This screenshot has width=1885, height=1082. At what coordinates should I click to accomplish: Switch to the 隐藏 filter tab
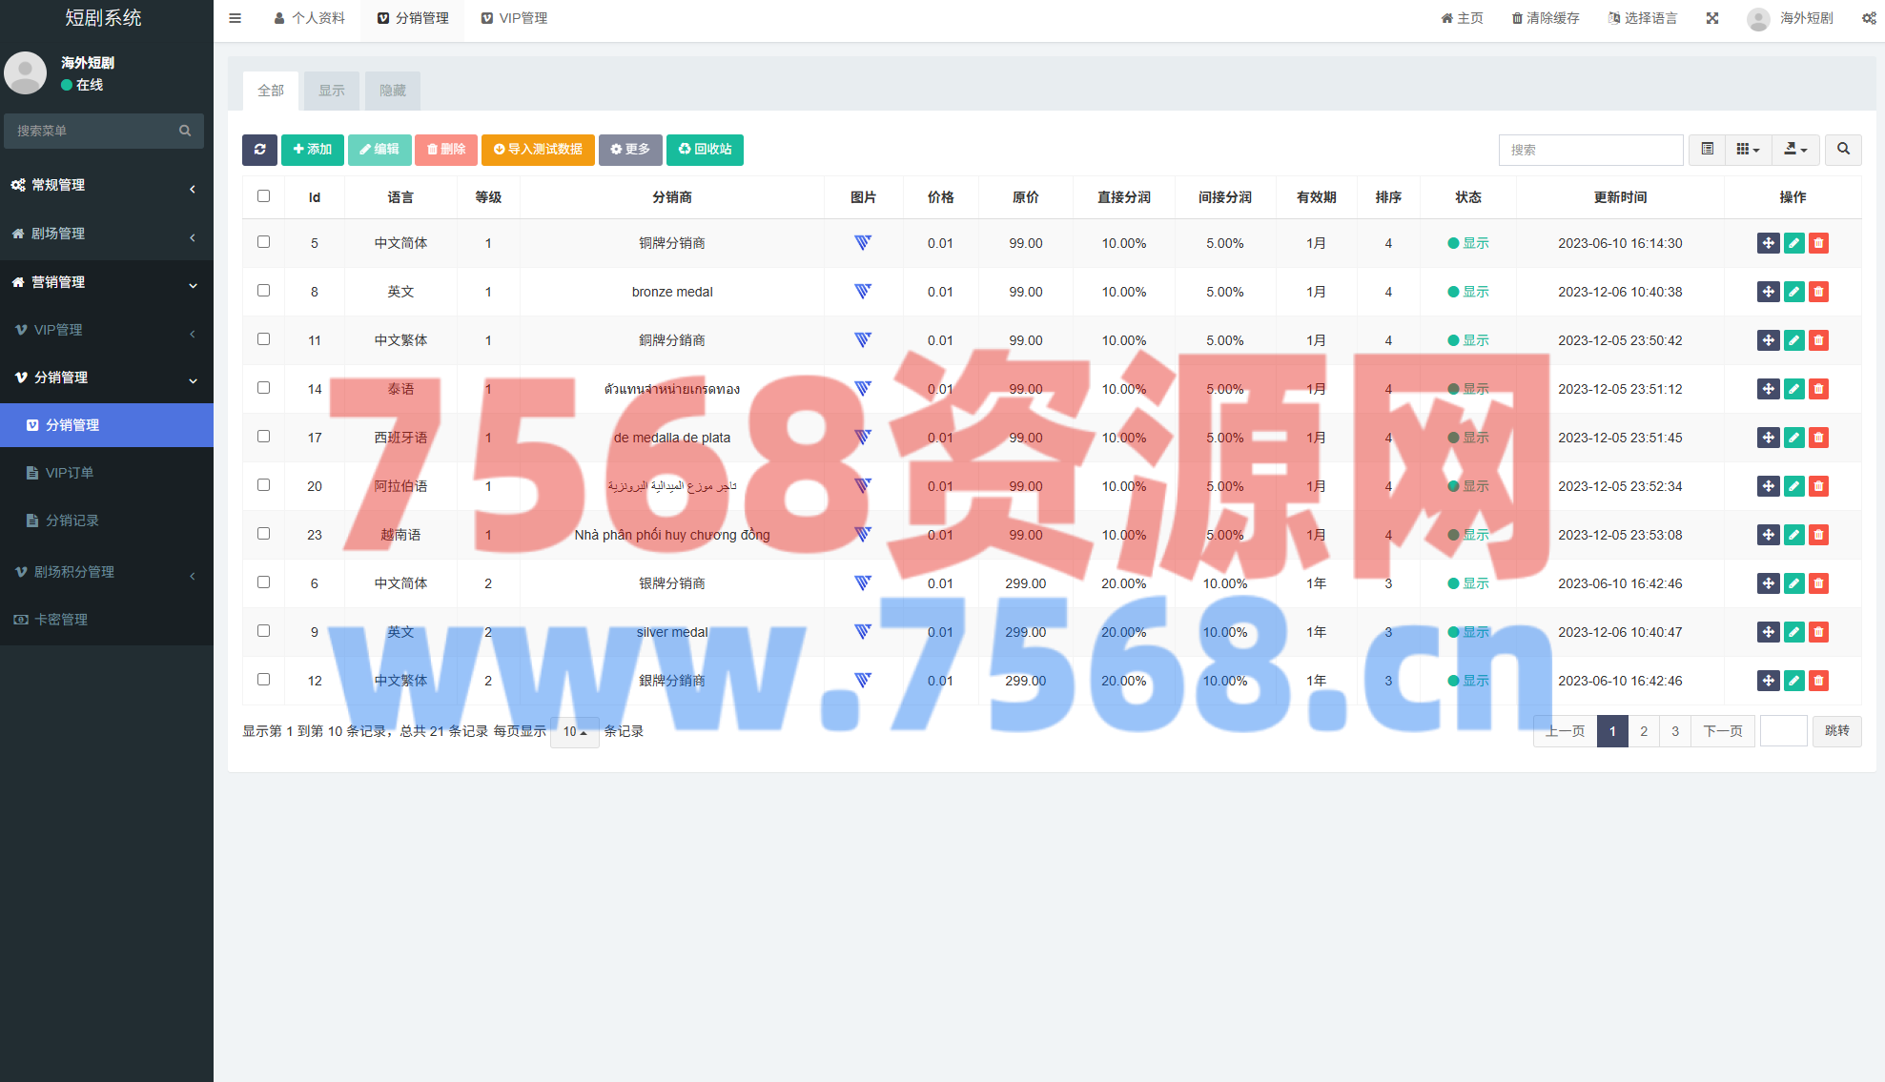pyautogui.click(x=393, y=91)
